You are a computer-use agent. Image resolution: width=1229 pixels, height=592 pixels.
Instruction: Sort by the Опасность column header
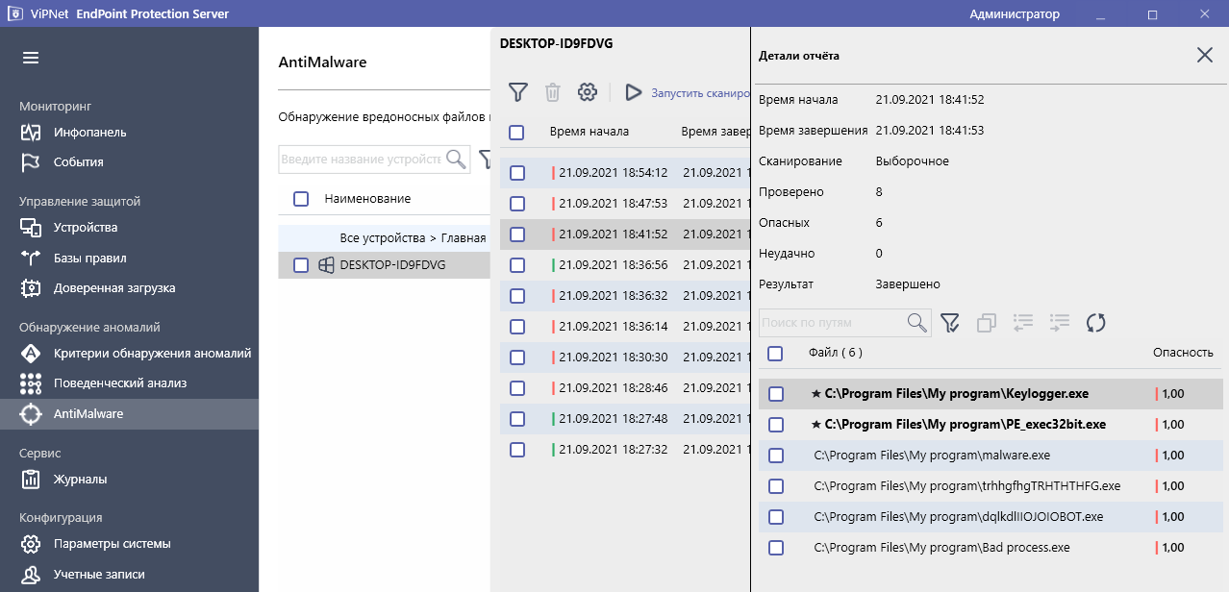[1183, 353]
